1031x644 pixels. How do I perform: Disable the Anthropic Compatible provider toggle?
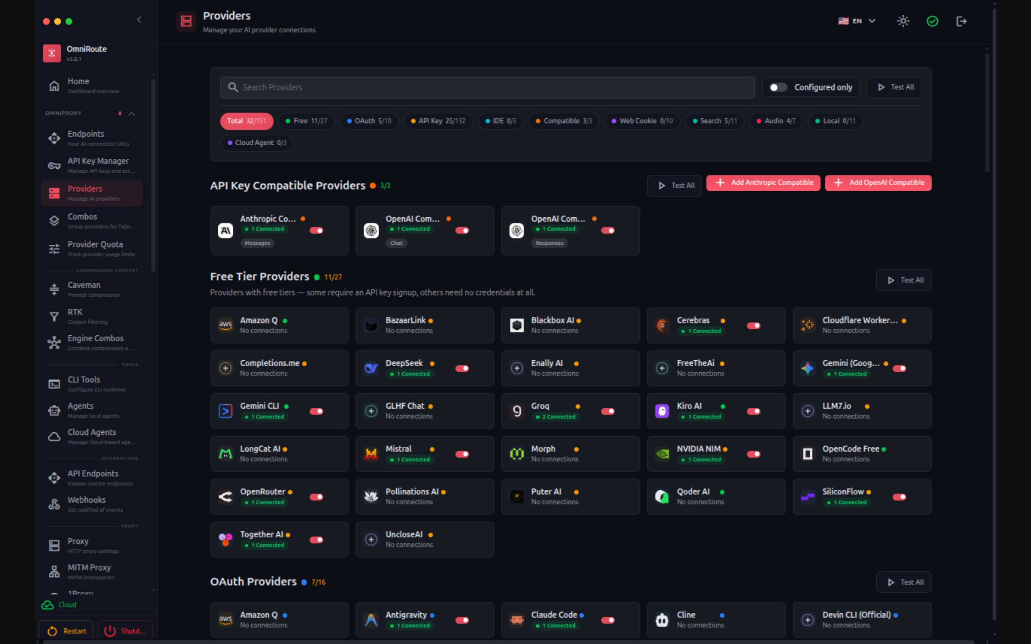(x=317, y=230)
